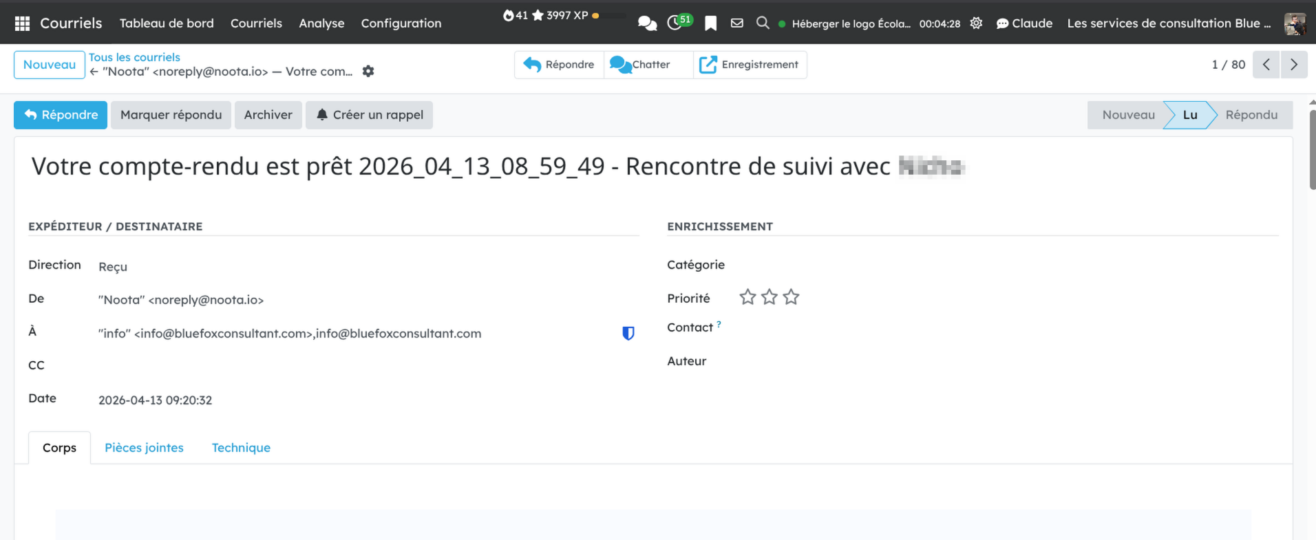Open the Configuration menu
1316x540 pixels.
pyautogui.click(x=401, y=23)
